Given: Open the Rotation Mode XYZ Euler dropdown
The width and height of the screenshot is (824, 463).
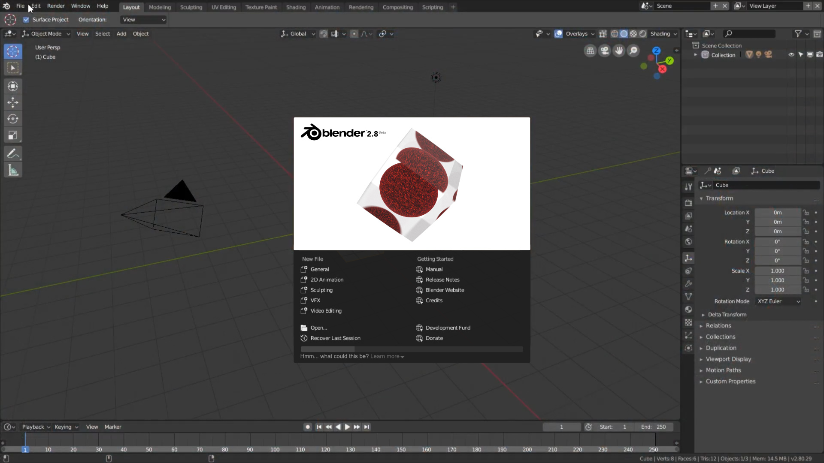Looking at the screenshot, I should [x=778, y=301].
